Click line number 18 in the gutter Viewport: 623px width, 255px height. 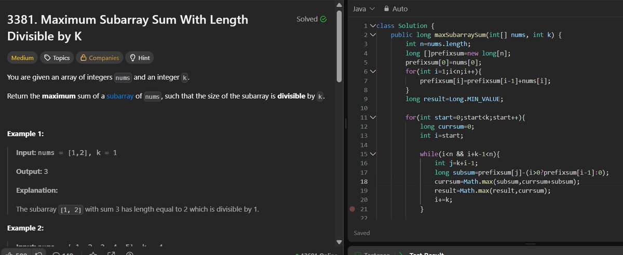coord(364,182)
